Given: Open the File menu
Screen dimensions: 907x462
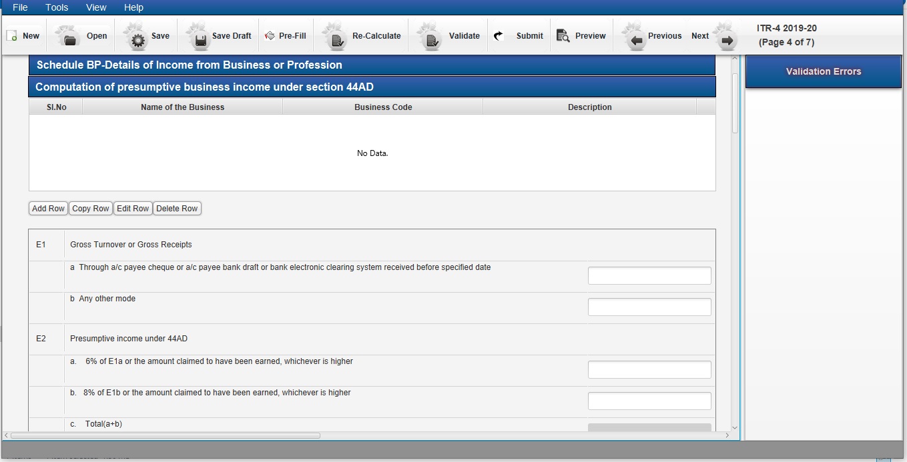Looking at the screenshot, I should tap(21, 7).
